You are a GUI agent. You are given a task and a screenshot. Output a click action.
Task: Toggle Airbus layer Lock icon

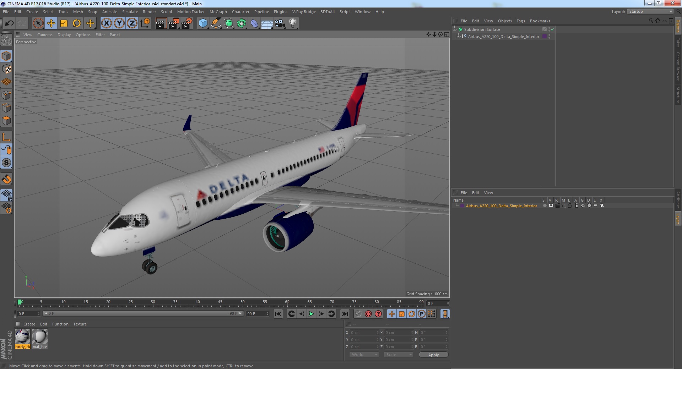tap(570, 205)
